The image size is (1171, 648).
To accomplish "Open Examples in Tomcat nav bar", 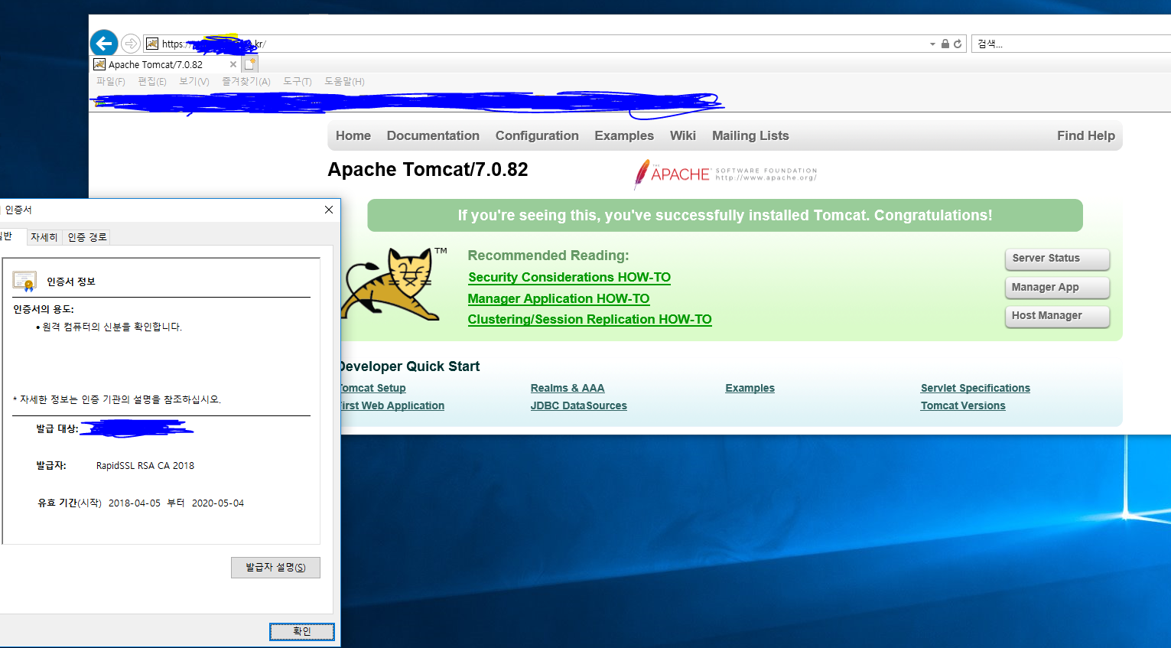I will tap(624, 135).
